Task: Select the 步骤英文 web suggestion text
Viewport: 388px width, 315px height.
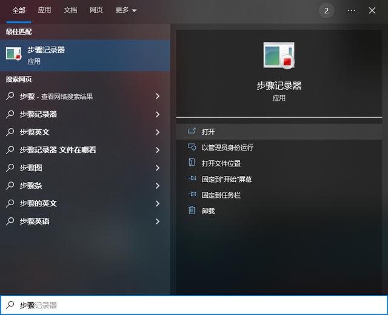Action: click(35, 132)
